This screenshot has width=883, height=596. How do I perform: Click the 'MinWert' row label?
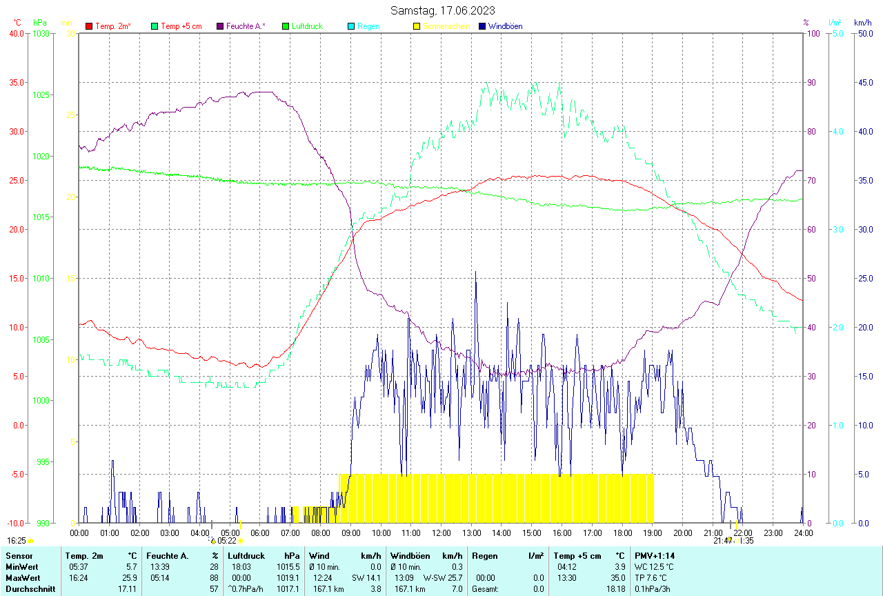point(21,567)
